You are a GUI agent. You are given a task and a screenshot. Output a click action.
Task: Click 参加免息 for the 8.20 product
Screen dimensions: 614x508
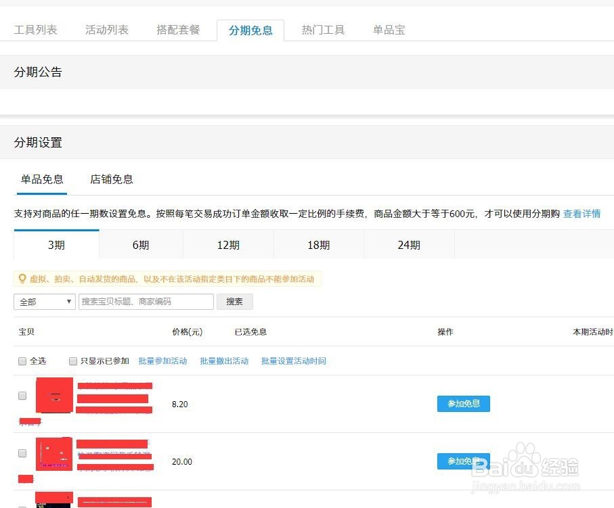(463, 403)
